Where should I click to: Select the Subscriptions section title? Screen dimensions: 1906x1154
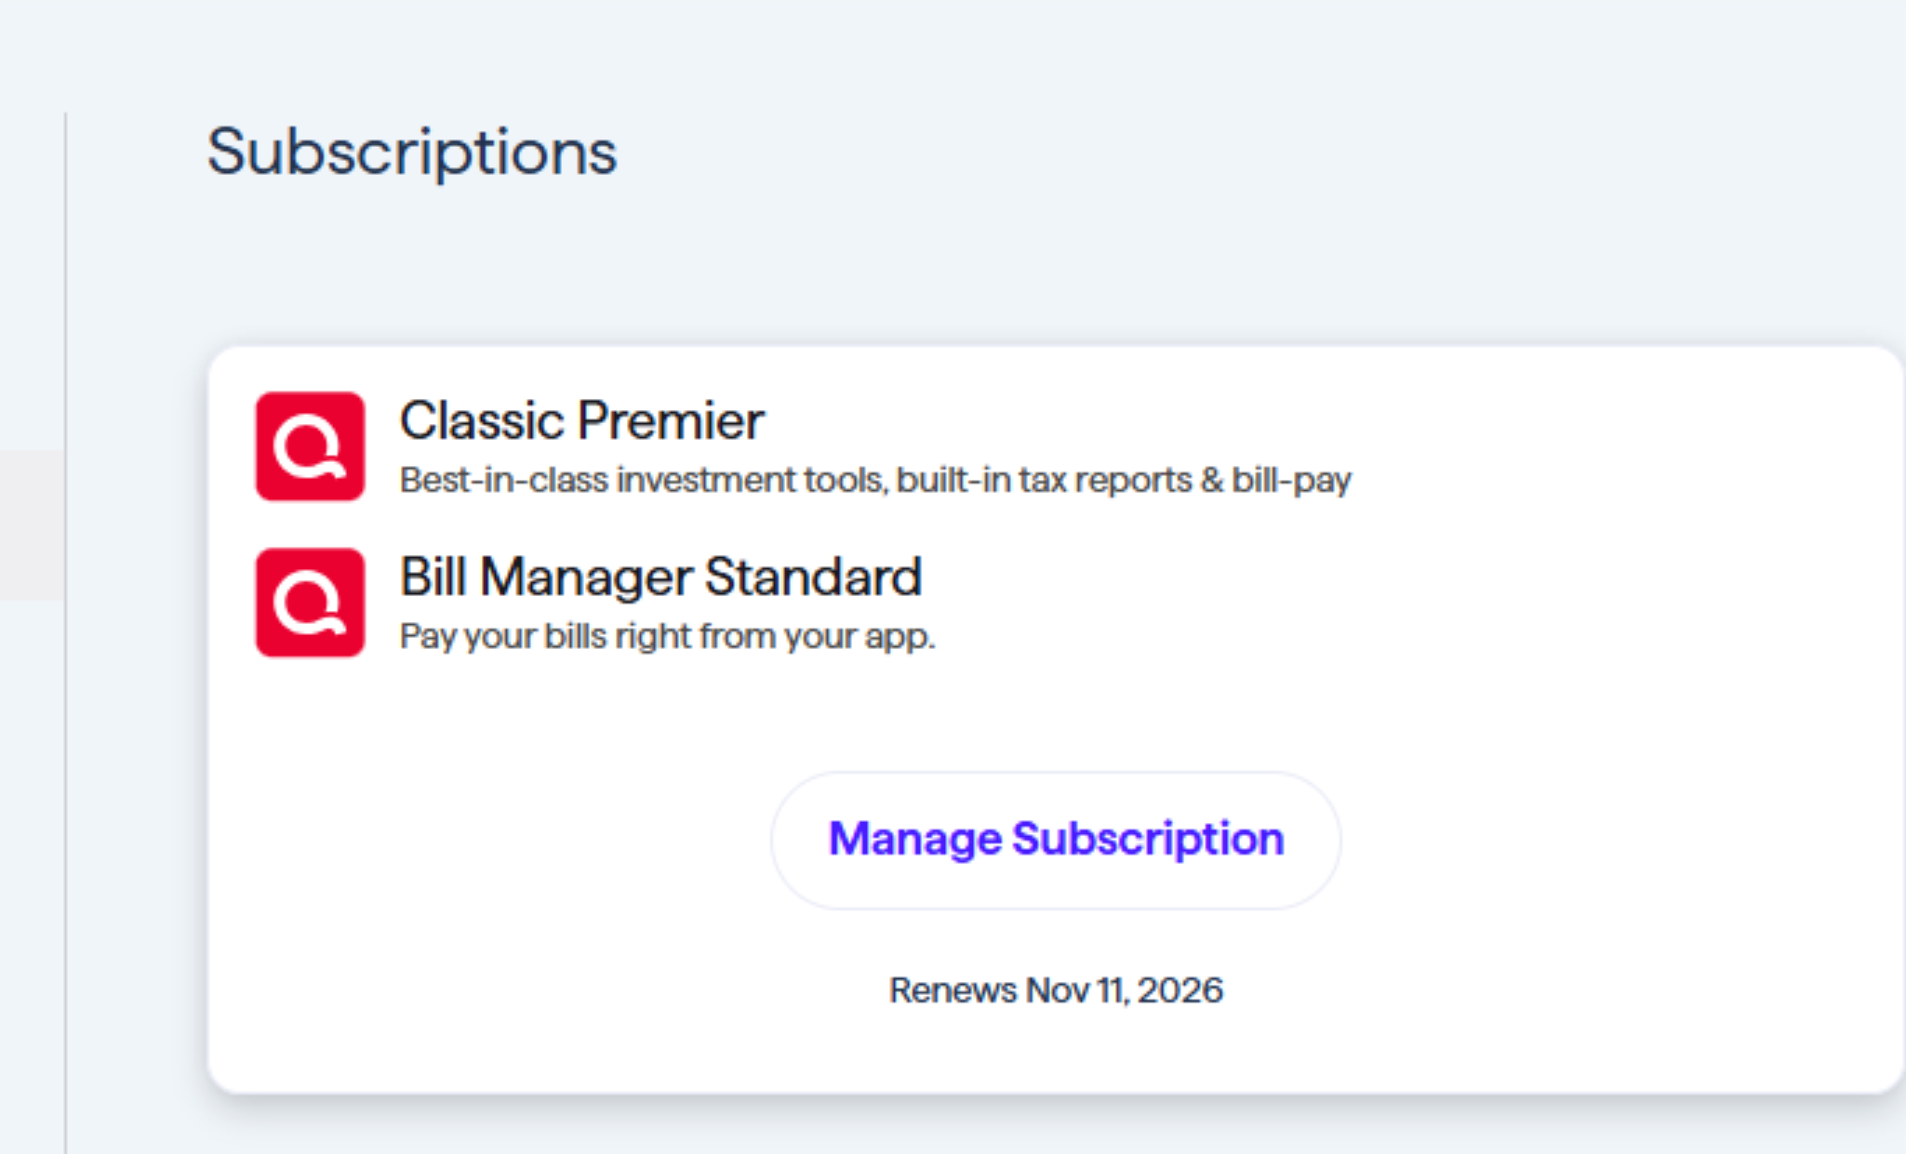(412, 152)
